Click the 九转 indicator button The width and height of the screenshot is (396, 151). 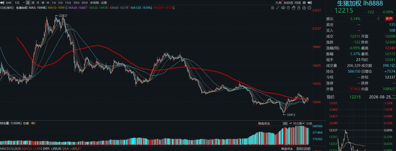[279, 2]
